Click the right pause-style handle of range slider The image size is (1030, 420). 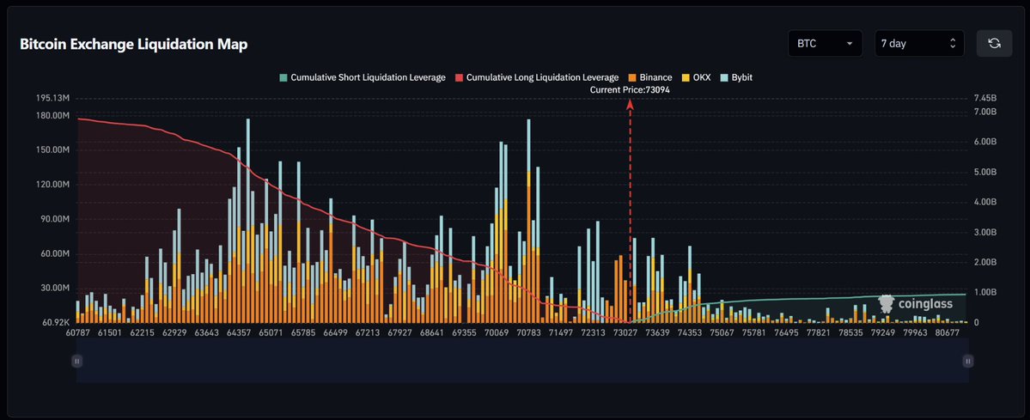click(x=968, y=362)
